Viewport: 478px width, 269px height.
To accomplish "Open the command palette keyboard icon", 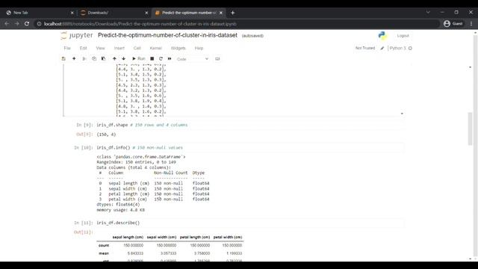I will [217, 58].
